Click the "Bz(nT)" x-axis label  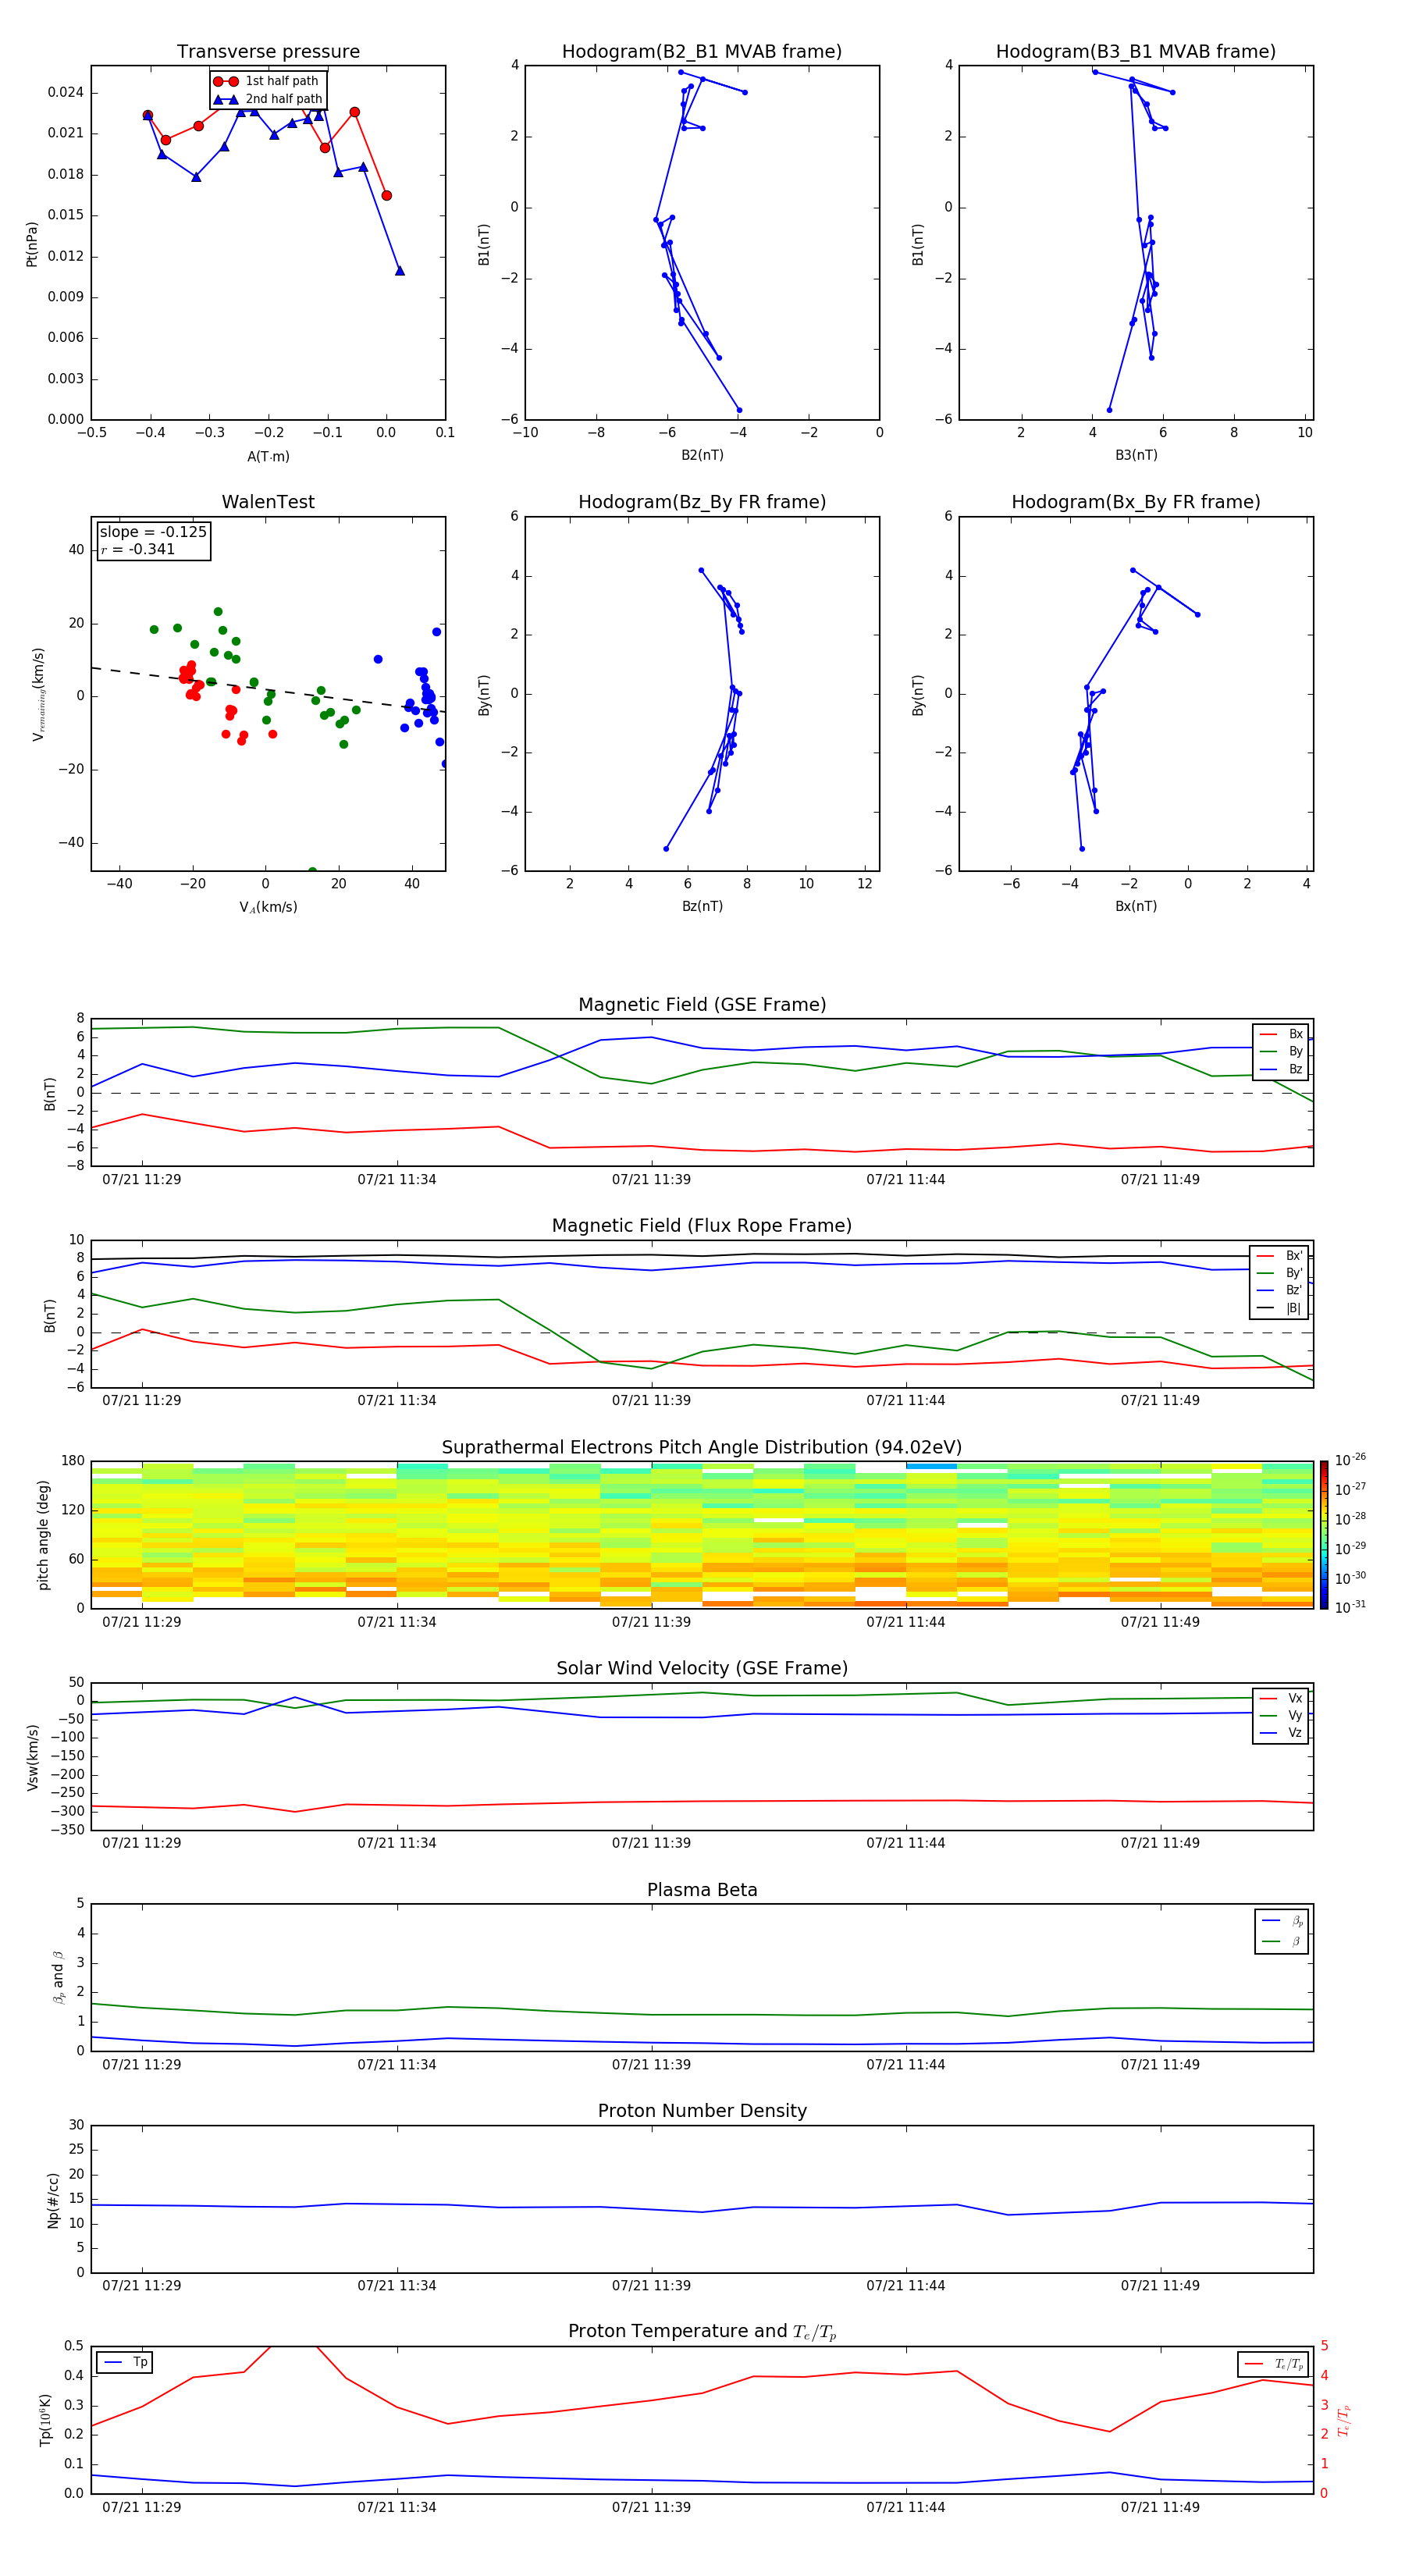point(702,906)
